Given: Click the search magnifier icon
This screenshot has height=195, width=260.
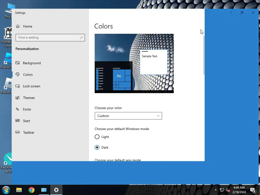Looking at the screenshot, I should click(x=81, y=38).
